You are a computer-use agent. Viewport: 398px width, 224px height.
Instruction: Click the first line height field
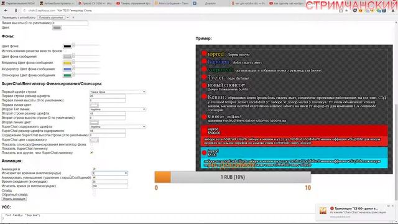(x=108, y=100)
